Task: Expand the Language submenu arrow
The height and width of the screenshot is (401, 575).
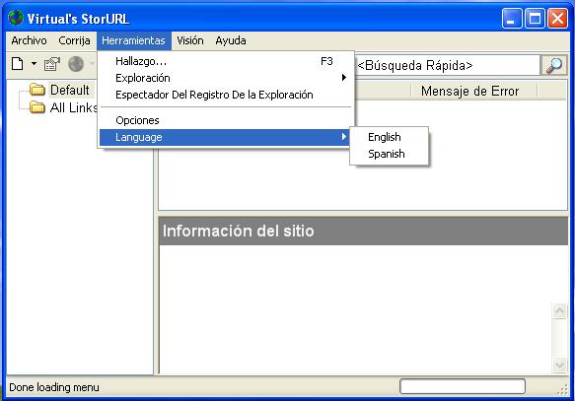Action: click(343, 137)
